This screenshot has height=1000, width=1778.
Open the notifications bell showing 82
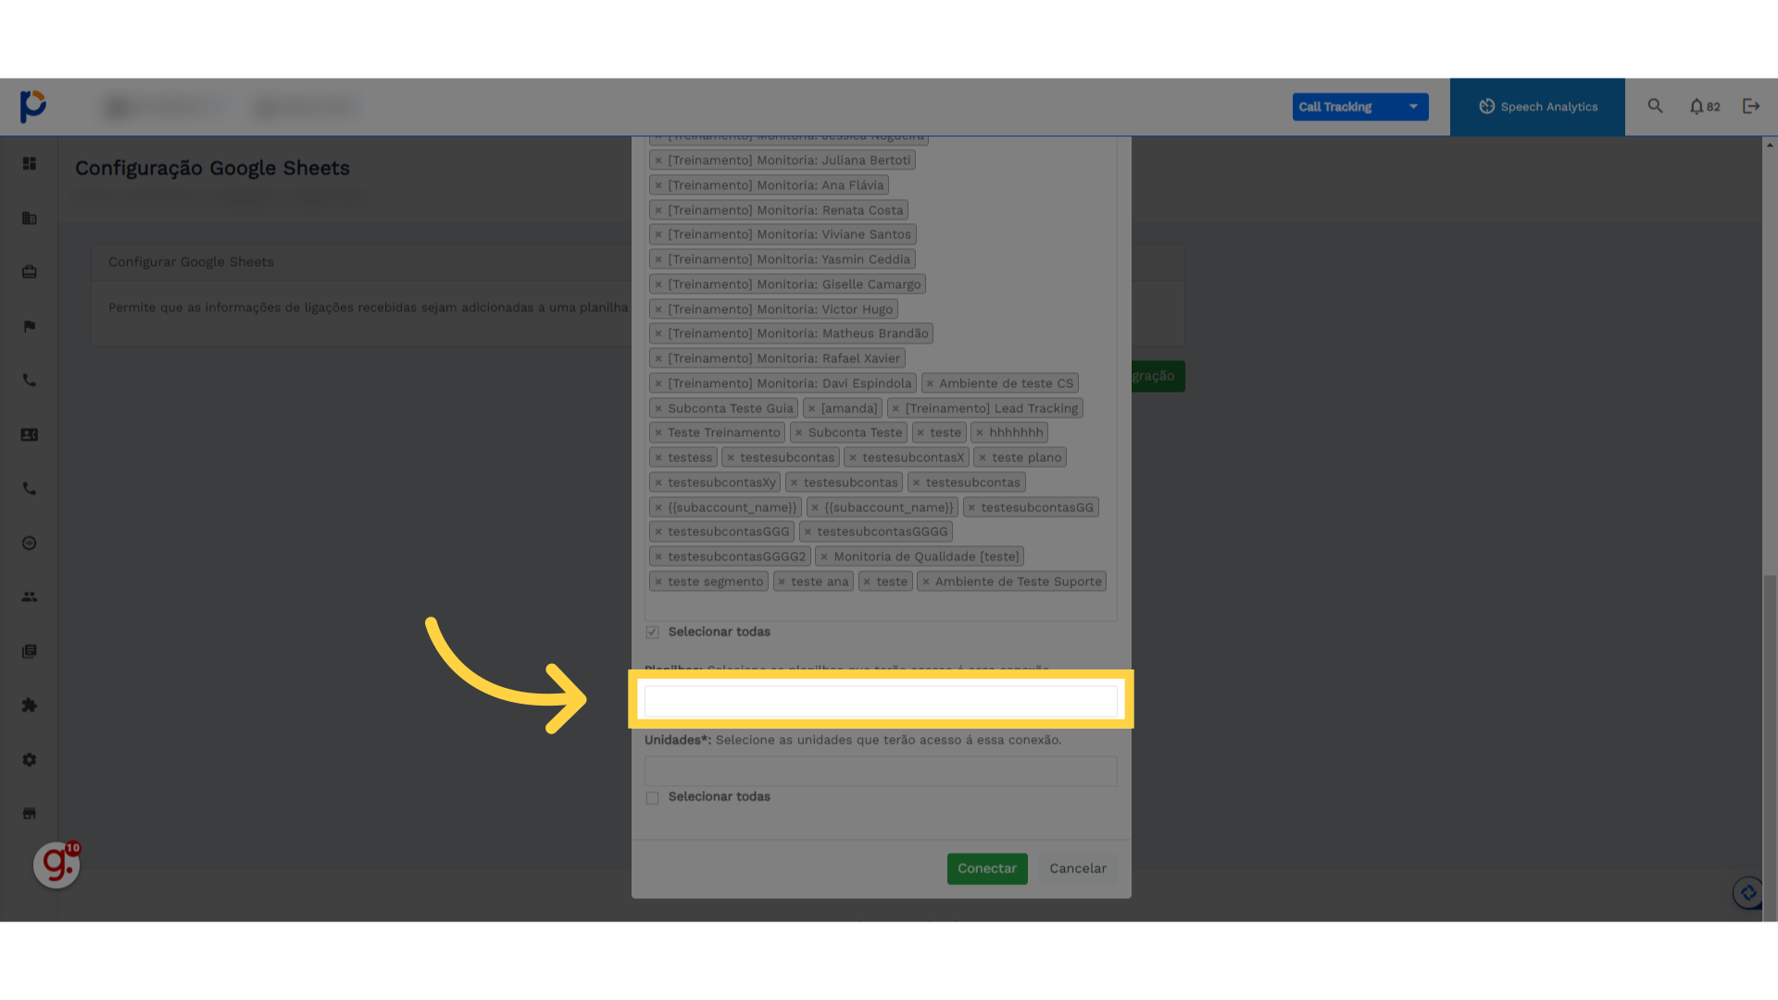pyautogui.click(x=1704, y=106)
